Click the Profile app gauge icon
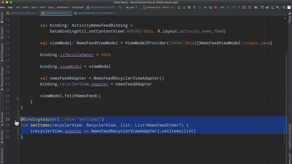This screenshot has width=292, height=164. coord(205,7)
